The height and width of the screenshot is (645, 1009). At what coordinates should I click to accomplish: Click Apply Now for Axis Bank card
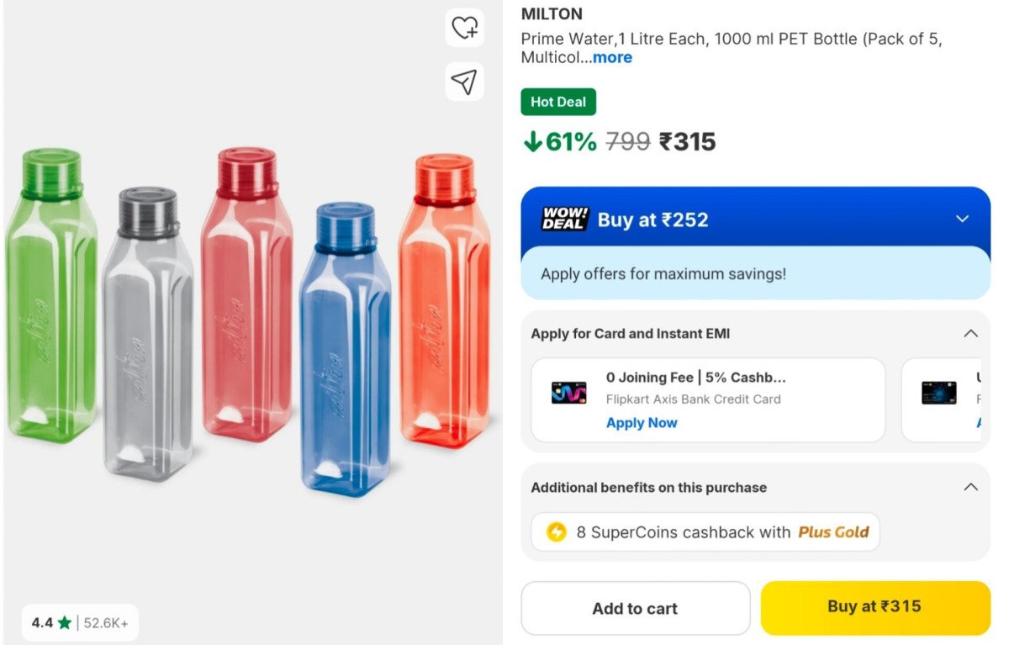click(642, 423)
